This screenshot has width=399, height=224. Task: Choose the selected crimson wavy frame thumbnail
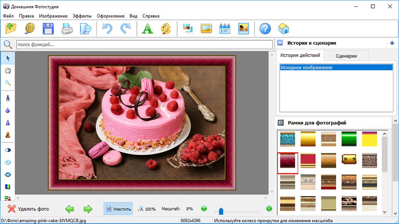point(287,160)
